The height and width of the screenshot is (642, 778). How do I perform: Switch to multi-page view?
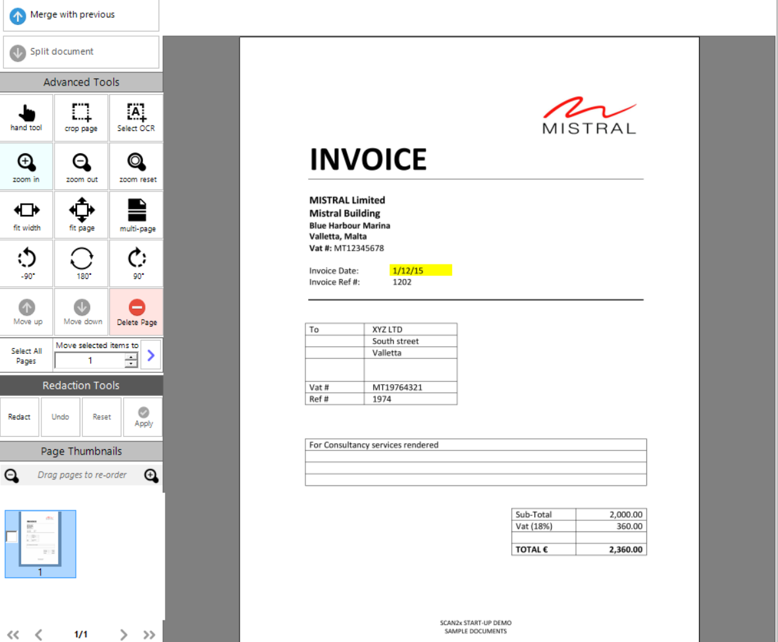point(136,215)
